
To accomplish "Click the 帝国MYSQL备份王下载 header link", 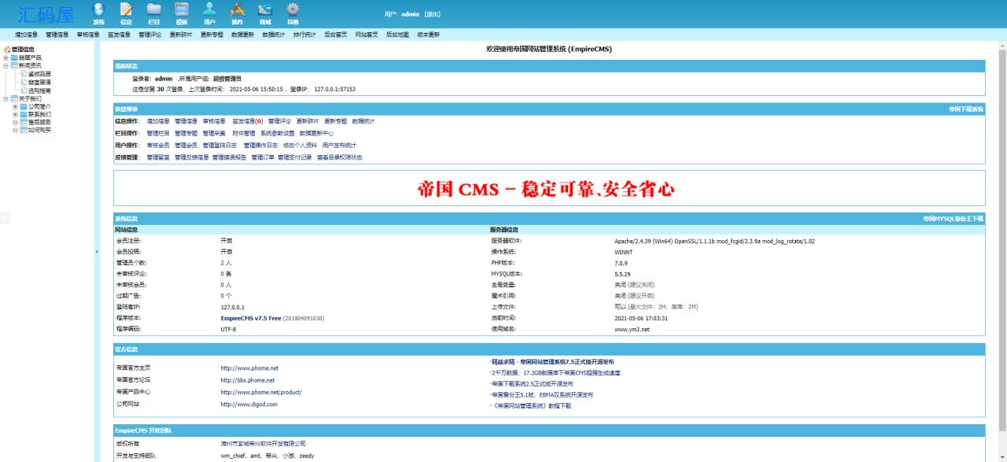I will [954, 218].
